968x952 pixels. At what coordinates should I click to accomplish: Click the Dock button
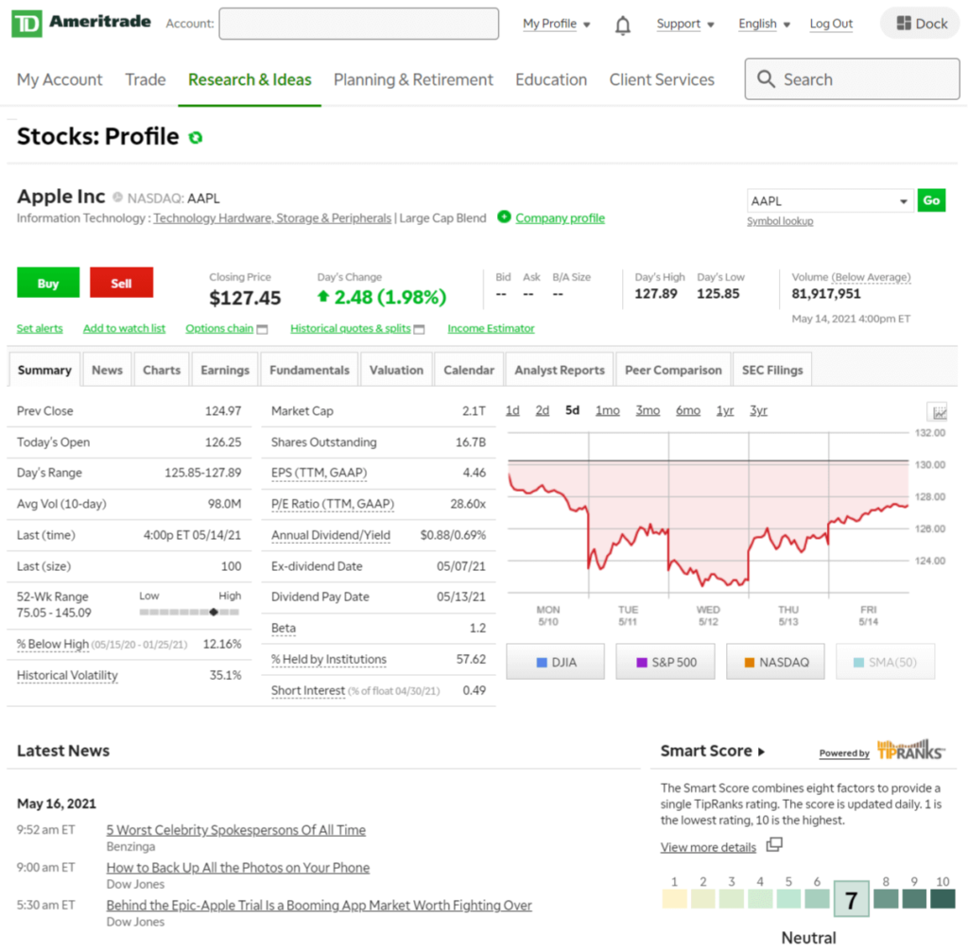(921, 24)
